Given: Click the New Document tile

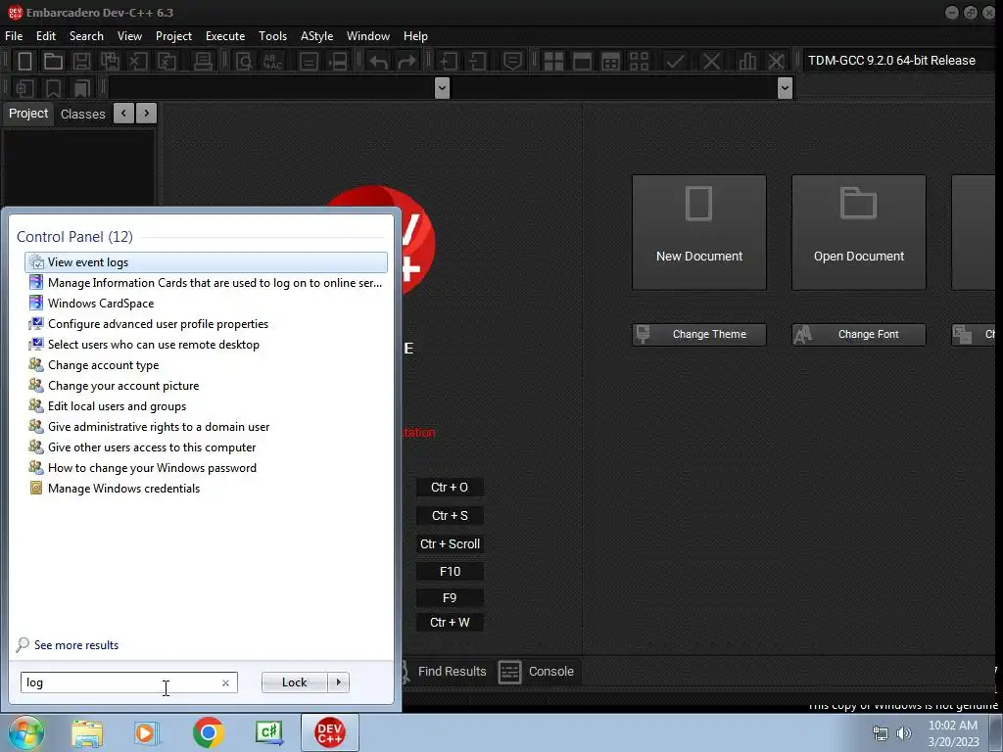Looking at the screenshot, I should (699, 232).
